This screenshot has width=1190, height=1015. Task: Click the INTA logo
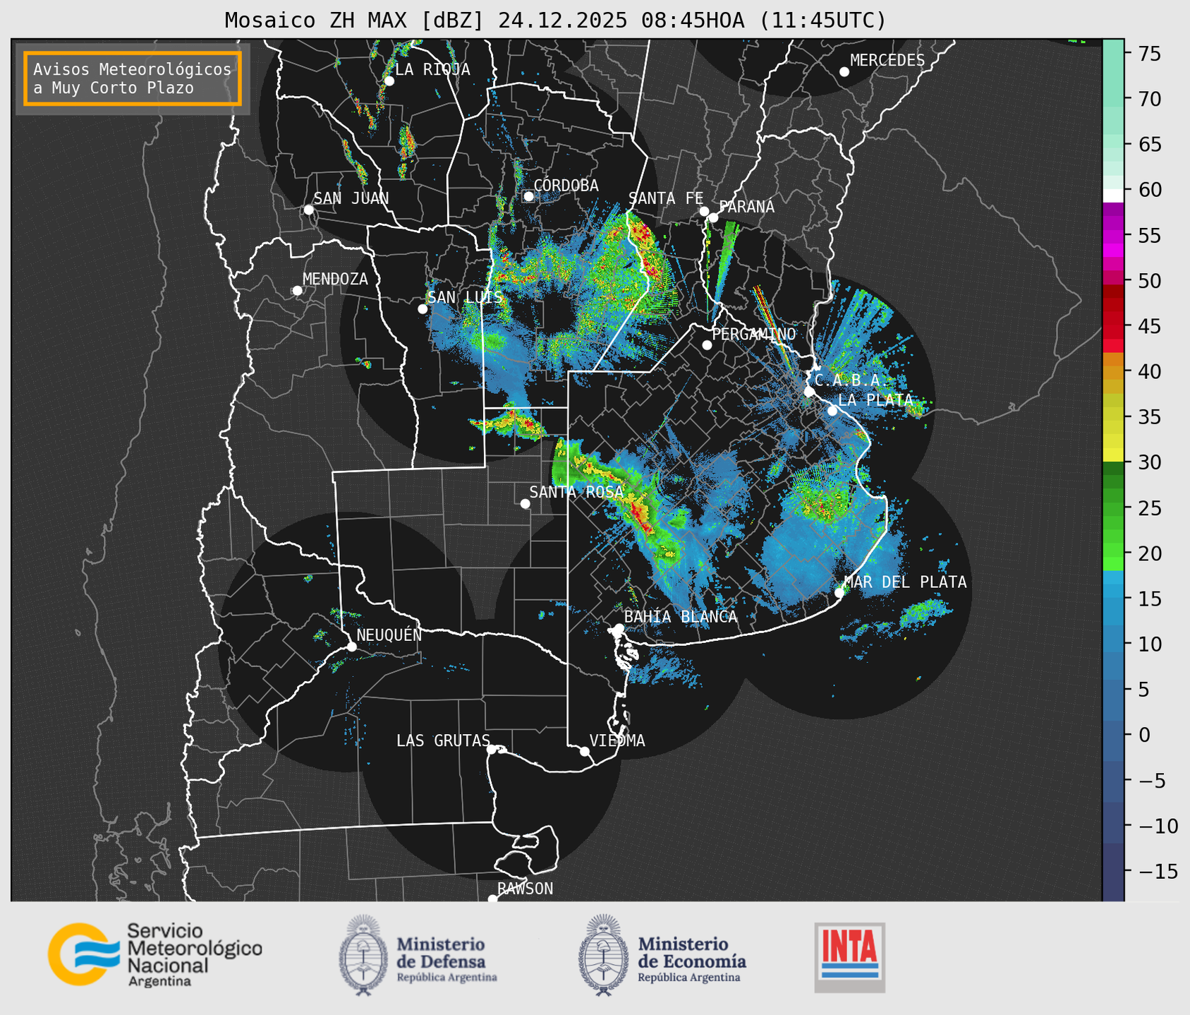coord(850,957)
